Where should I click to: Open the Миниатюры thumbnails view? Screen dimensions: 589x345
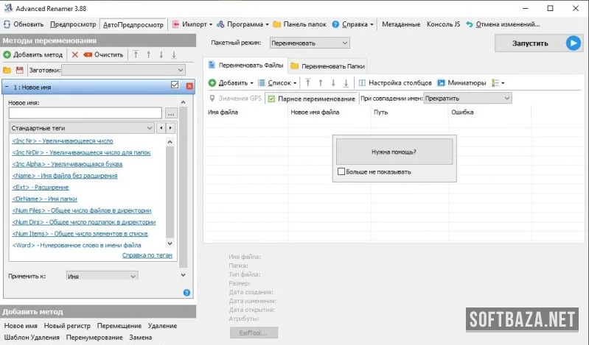point(461,82)
